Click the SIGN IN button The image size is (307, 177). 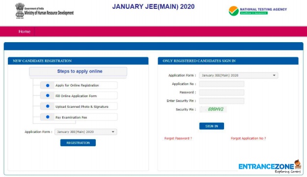(x=212, y=126)
